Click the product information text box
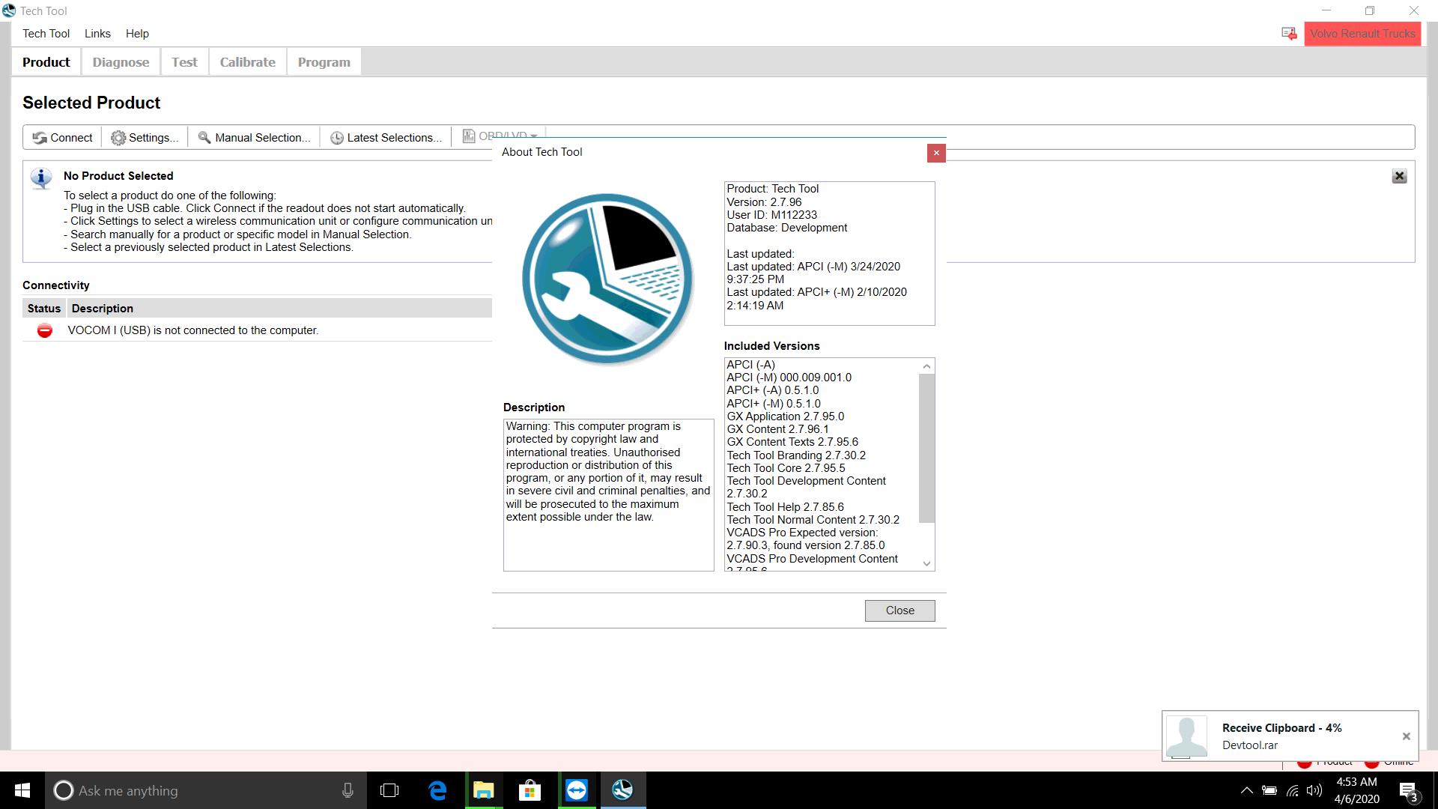Image resolution: width=1438 pixels, height=809 pixels. point(829,253)
